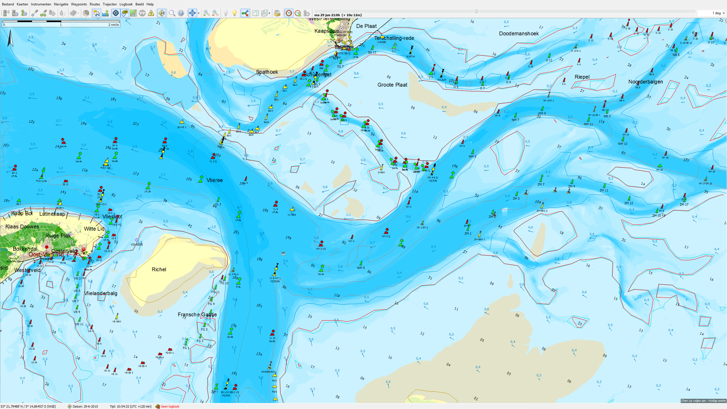Open the Routes menu
727x409 pixels.
95,4
